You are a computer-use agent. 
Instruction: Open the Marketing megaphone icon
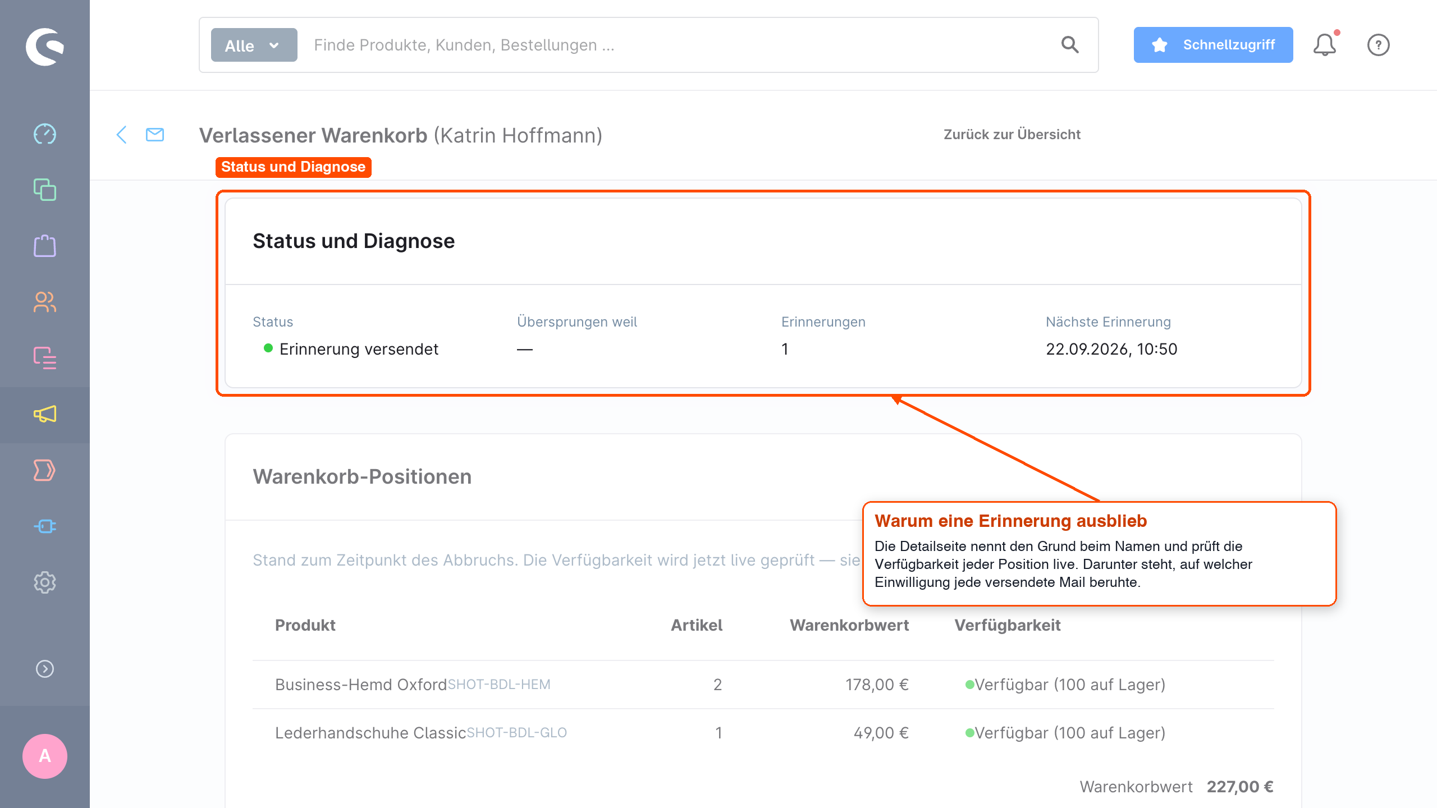tap(45, 414)
